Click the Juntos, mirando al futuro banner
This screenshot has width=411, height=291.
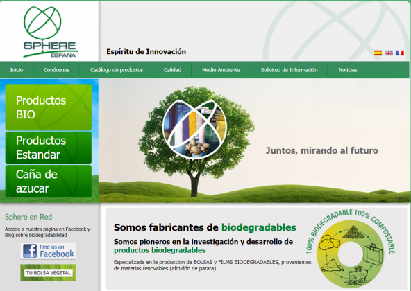322,150
